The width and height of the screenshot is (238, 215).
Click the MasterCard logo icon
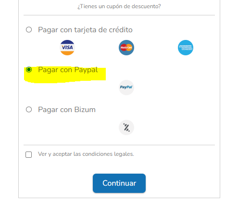pyautogui.click(x=126, y=48)
